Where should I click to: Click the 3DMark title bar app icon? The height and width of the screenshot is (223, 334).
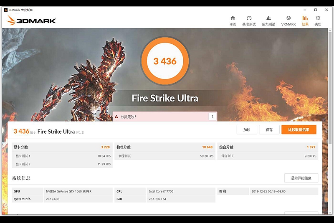[5, 10]
